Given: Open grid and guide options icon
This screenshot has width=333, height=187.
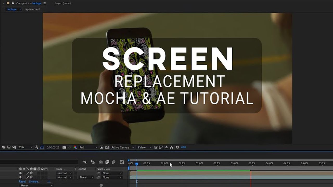Looking at the screenshot, I should pyautogui.click(x=37, y=147).
